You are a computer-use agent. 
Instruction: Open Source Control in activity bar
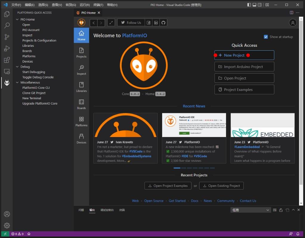tap(7, 37)
